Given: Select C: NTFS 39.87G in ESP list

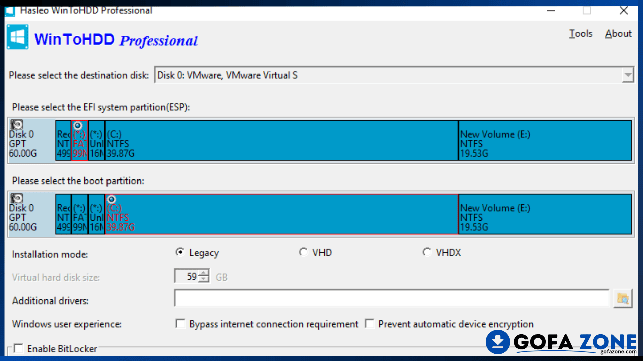Looking at the screenshot, I should 282,140.
